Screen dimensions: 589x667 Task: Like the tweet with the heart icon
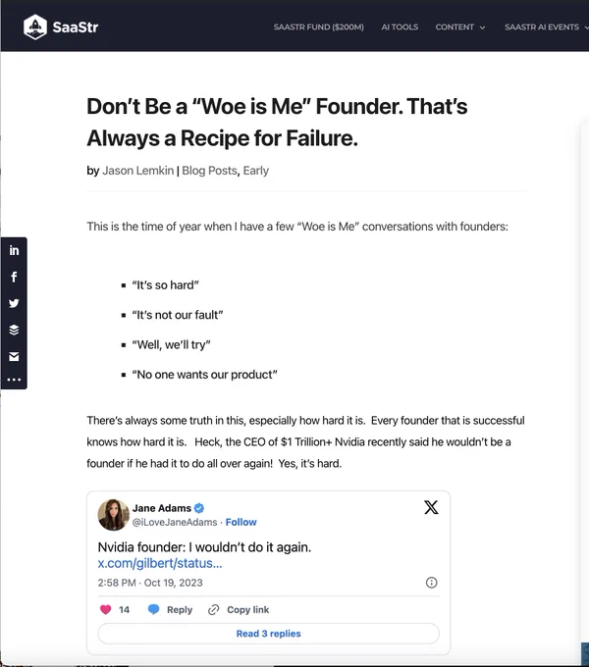[x=106, y=609]
